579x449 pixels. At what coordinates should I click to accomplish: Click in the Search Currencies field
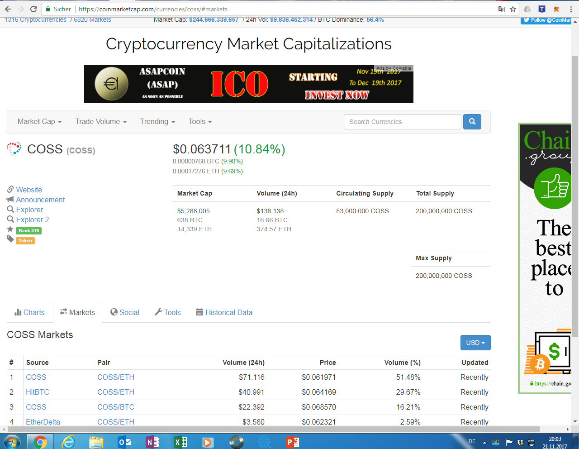click(x=403, y=122)
